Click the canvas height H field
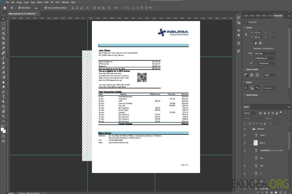The height and width of the screenshot is (194, 292). pyautogui.click(x=258, y=37)
